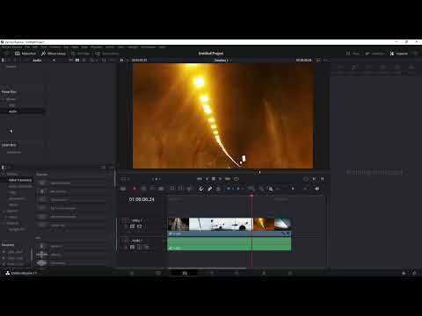The height and width of the screenshot is (316, 422).
Task: Switch to the Cut page
Action: coord(158,273)
